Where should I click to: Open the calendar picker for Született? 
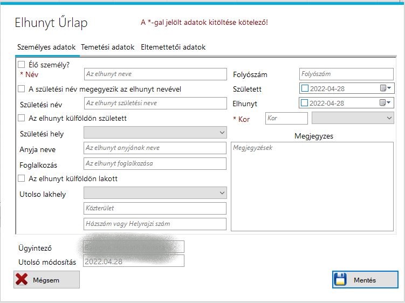coord(386,88)
